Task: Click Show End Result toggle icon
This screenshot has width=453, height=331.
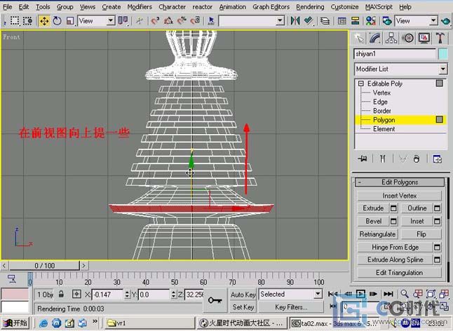Action: pyautogui.click(x=382, y=158)
